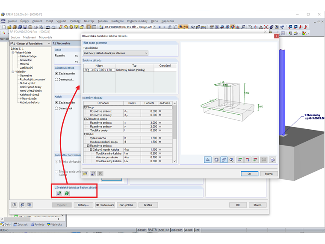Click 'Grafika' button
Image resolution: width=325 pixels, height=244 pixels.
pos(148,205)
